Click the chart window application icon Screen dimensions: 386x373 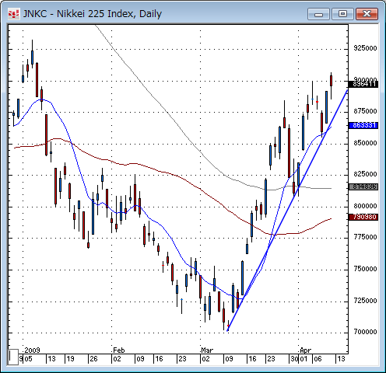[x=13, y=13]
